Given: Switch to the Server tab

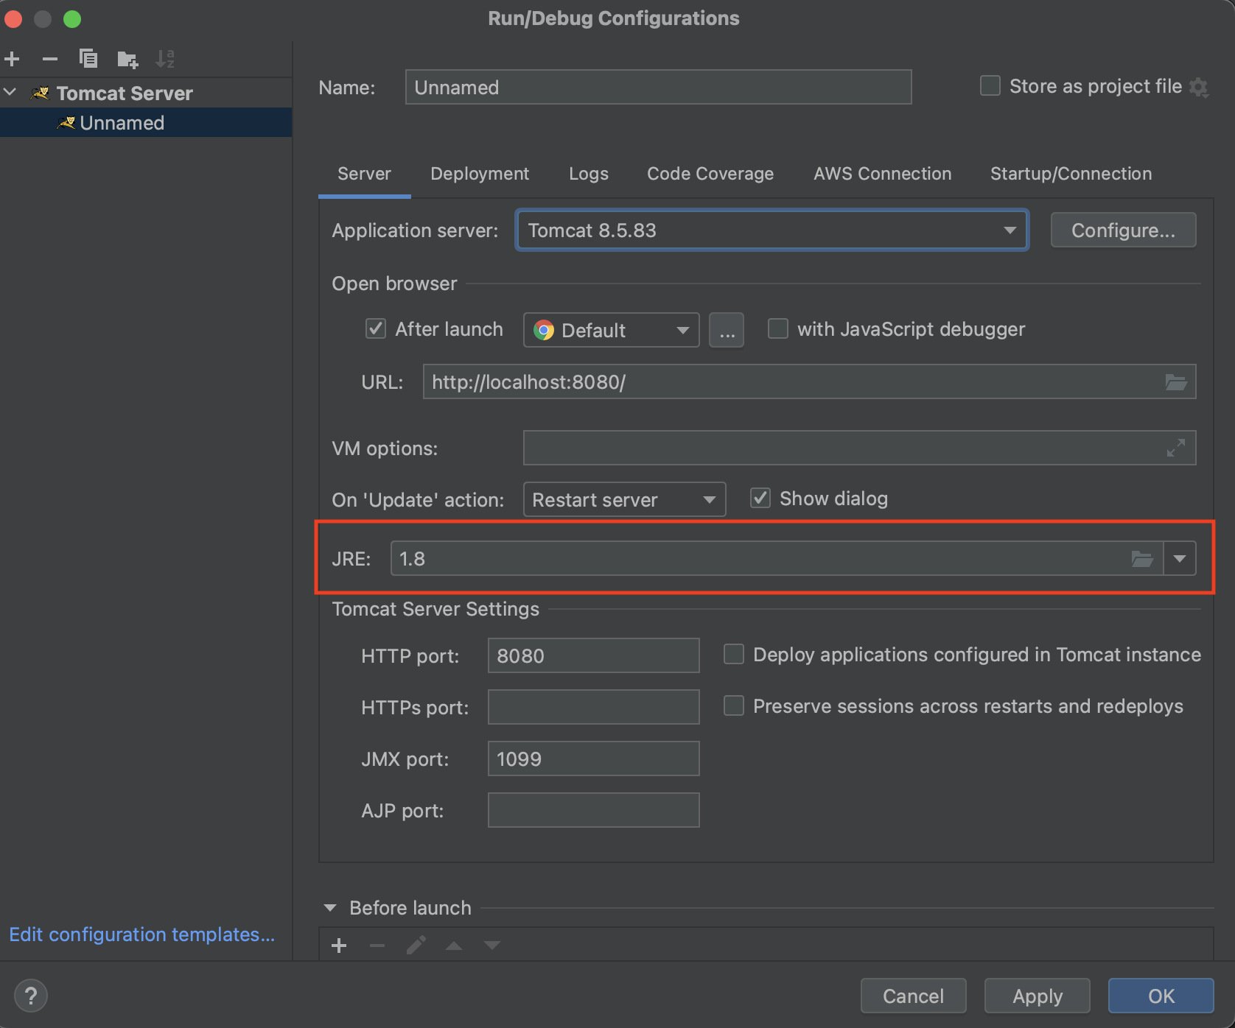Looking at the screenshot, I should point(364,174).
